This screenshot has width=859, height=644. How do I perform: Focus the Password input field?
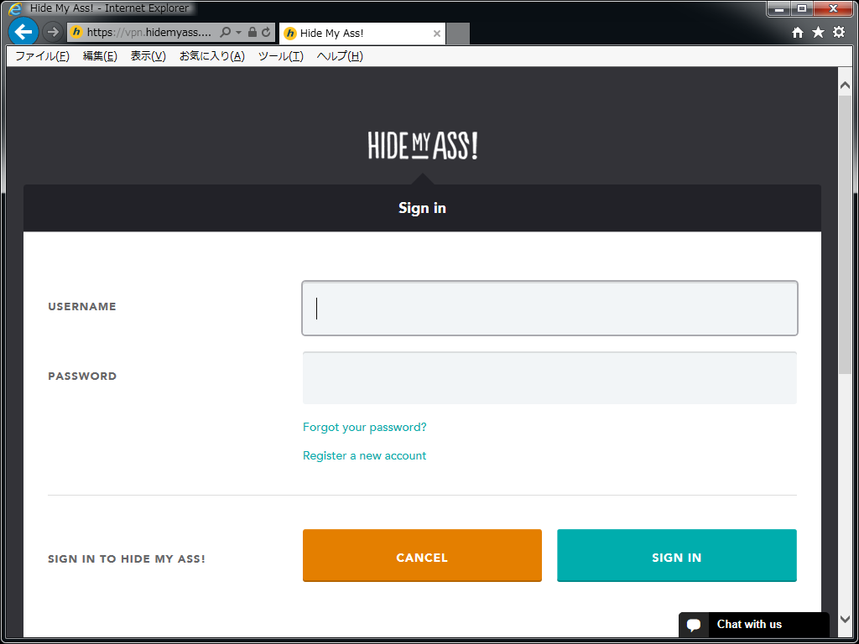[x=549, y=378]
